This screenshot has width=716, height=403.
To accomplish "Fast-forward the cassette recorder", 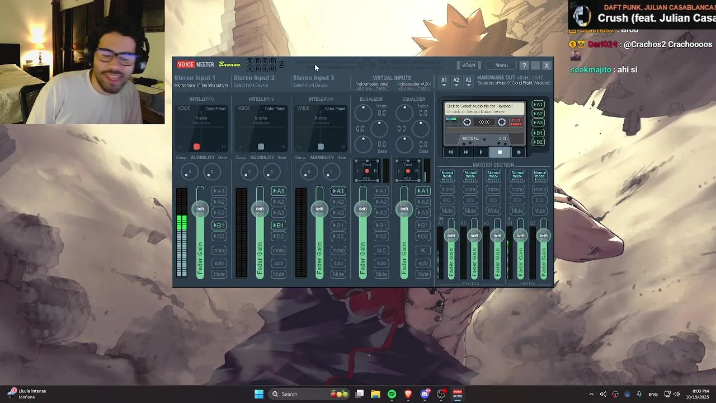I will [x=465, y=152].
